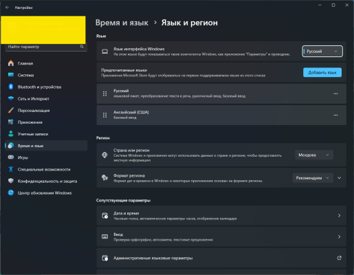The height and width of the screenshot is (275, 354).
Task: Click the Добавить язык button
Action: click(x=322, y=72)
